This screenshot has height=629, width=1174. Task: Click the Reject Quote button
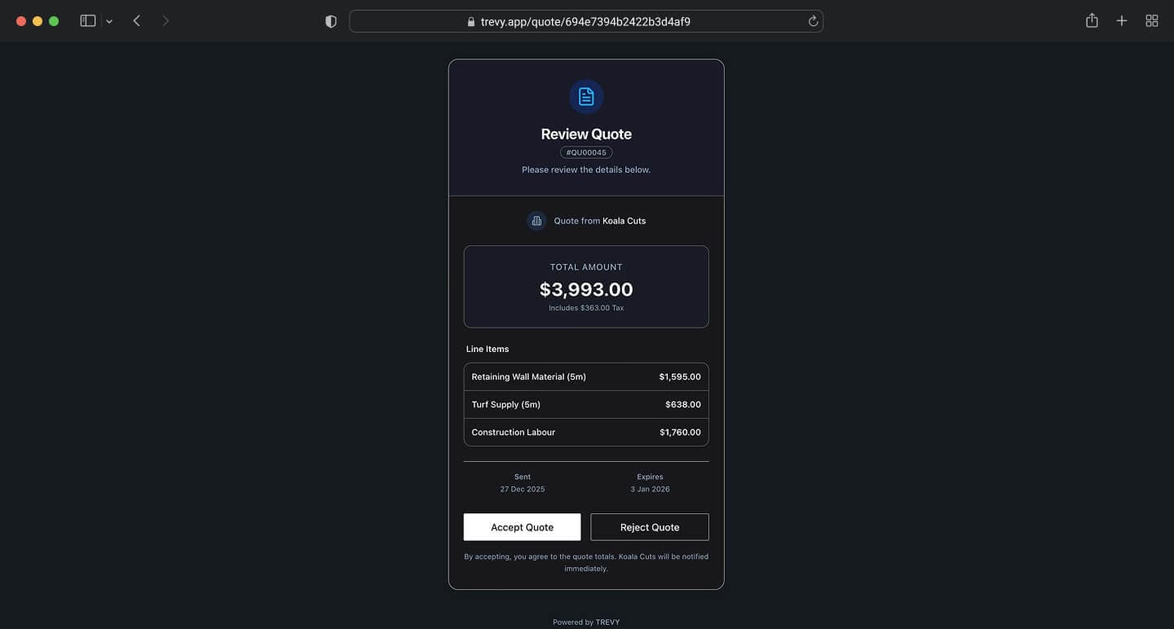649,527
